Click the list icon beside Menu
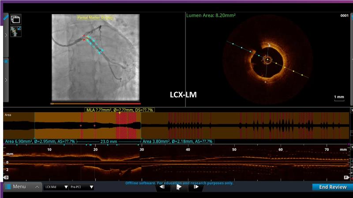Image resolution: width=353 pixels, height=198 pixels. [x=8, y=187]
